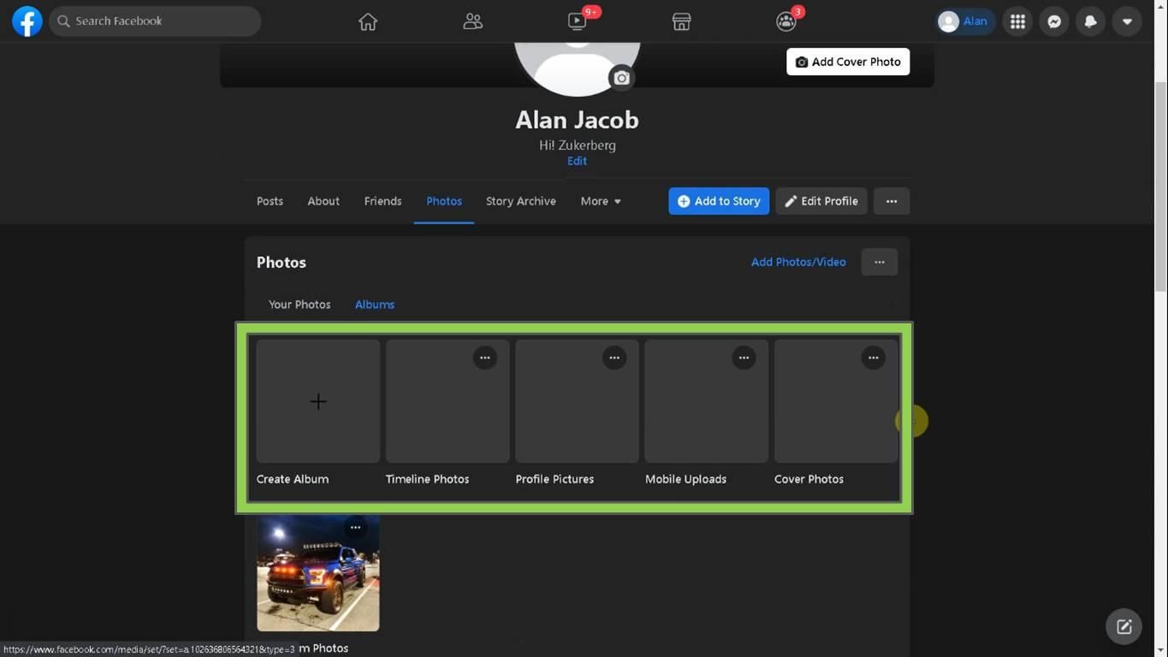The image size is (1168, 657).
Task: Select the Albums sub-tab
Action: click(x=375, y=305)
